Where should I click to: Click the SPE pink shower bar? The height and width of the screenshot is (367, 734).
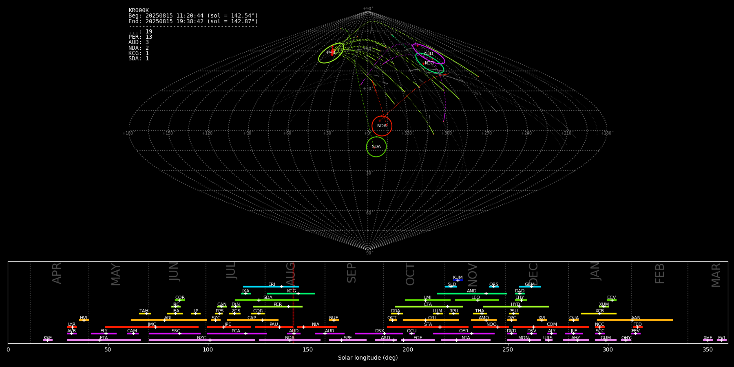click(x=348, y=340)
